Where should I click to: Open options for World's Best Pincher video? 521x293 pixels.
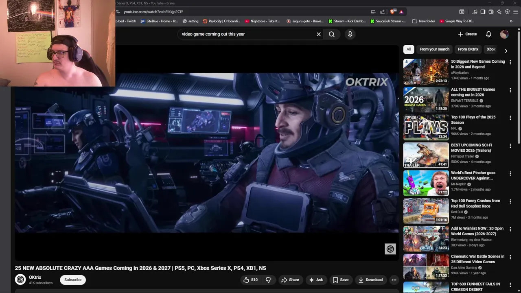pyautogui.click(x=510, y=174)
